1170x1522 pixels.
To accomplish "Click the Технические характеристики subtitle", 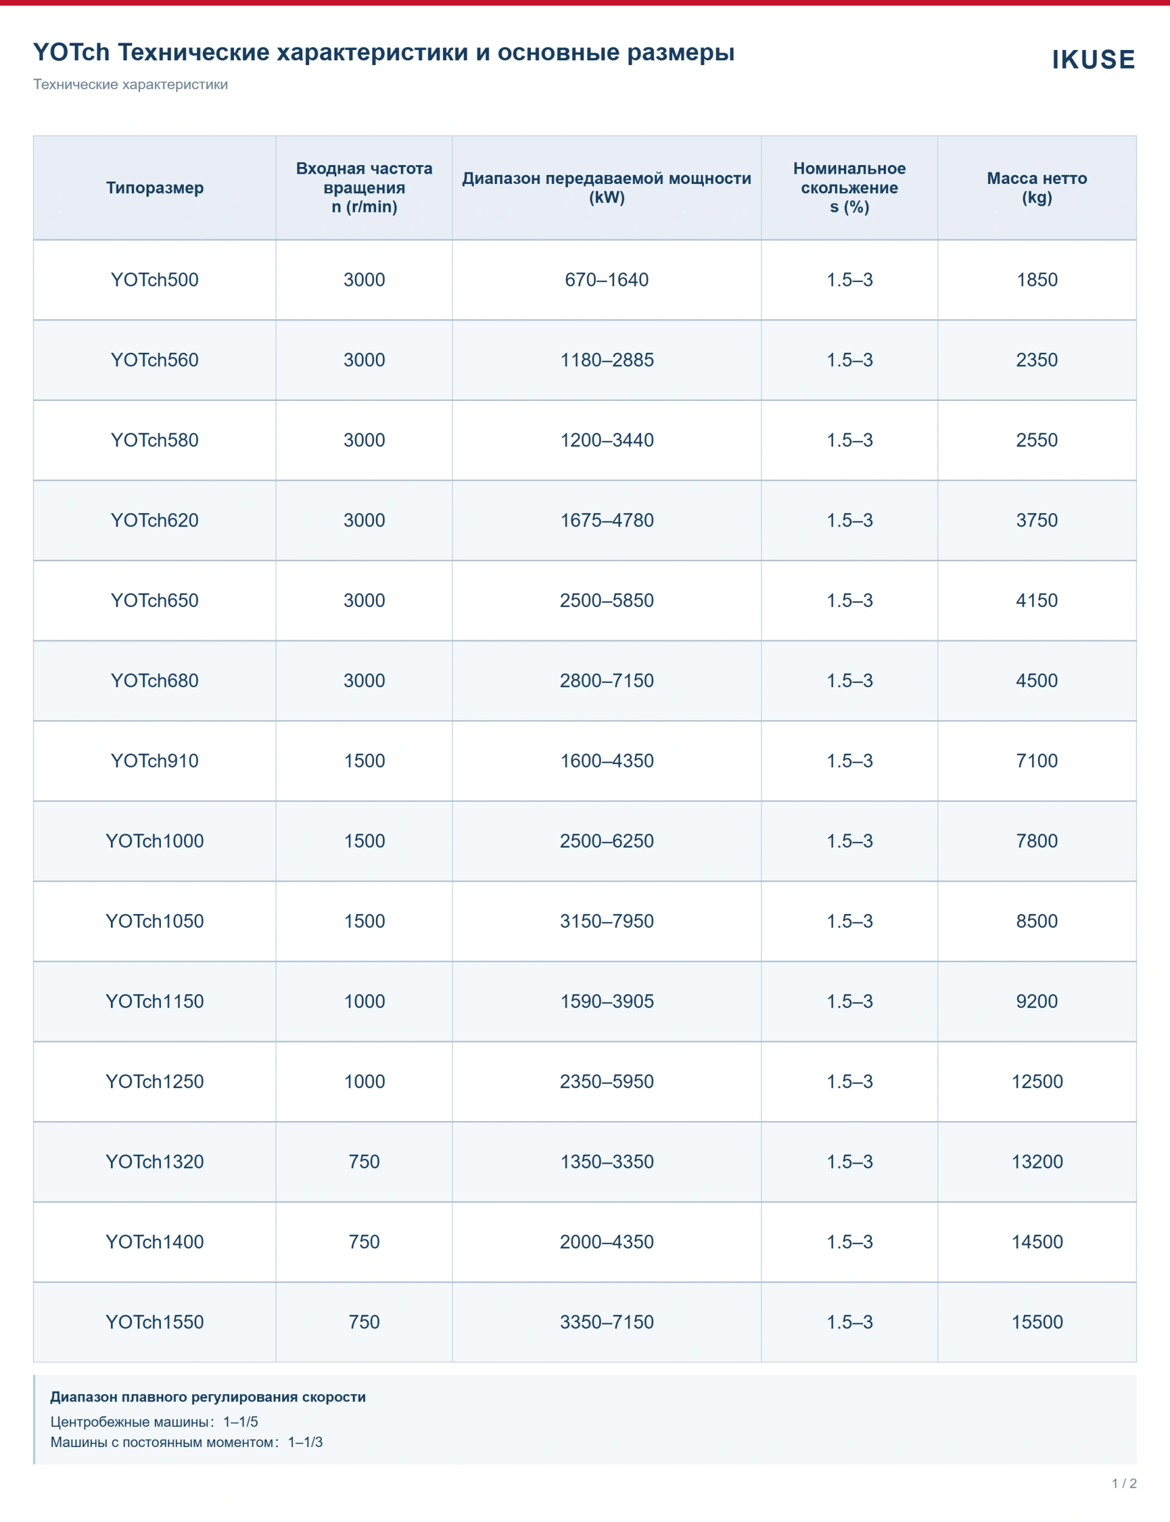I will click(131, 84).
